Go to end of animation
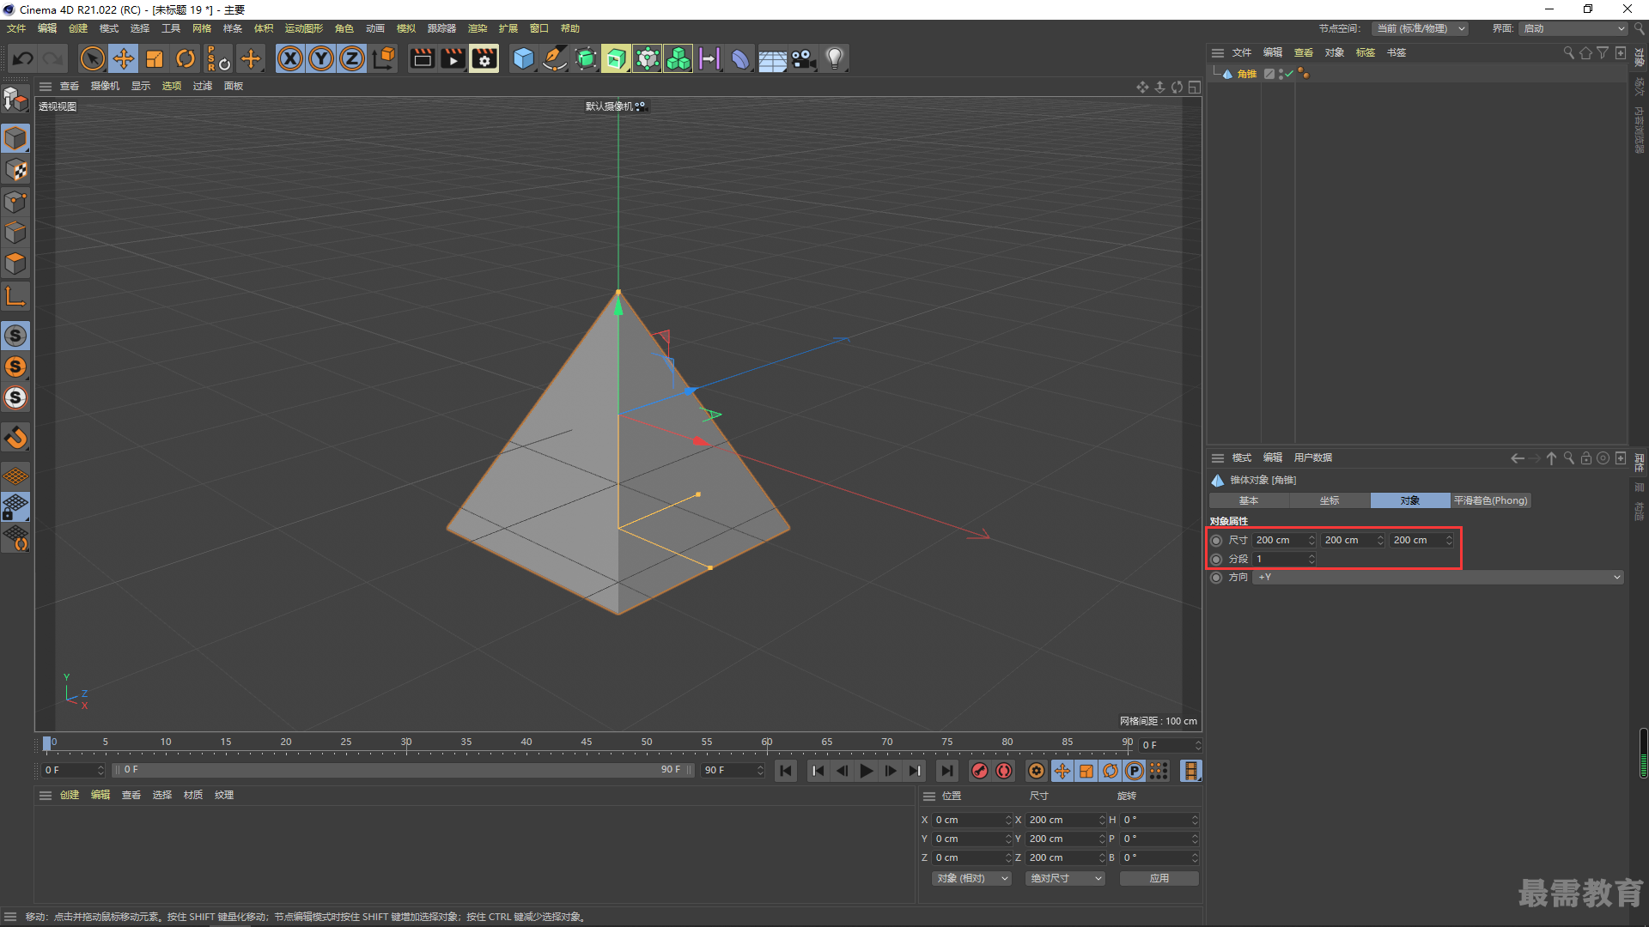Viewport: 1649px width, 927px height. [946, 771]
